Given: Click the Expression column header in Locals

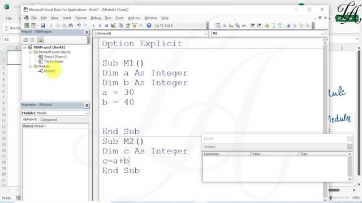Looking at the screenshot, I should [226, 154].
